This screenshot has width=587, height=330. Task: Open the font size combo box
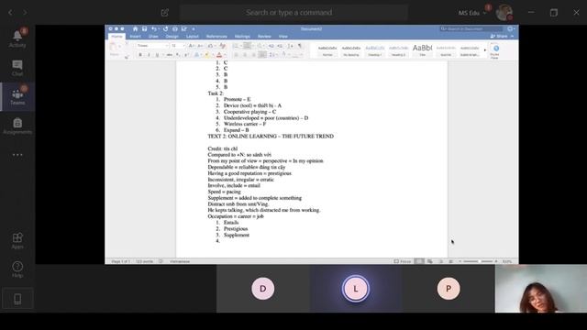click(178, 46)
